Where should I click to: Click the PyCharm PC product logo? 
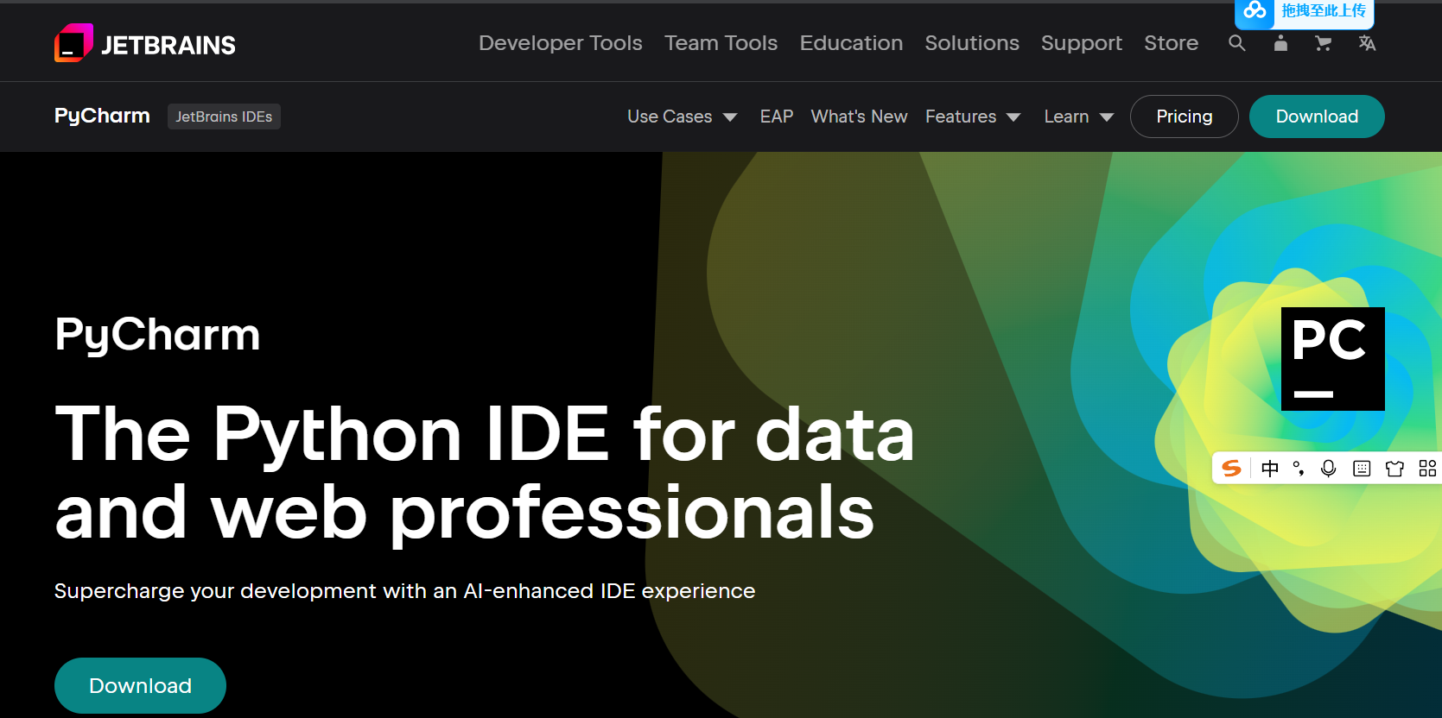pos(1332,359)
